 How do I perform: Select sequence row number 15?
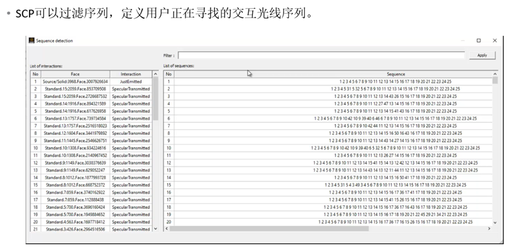pos(328,185)
